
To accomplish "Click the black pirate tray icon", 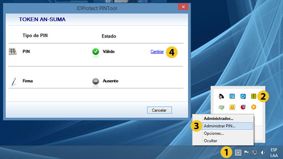I will click(x=221, y=96).
